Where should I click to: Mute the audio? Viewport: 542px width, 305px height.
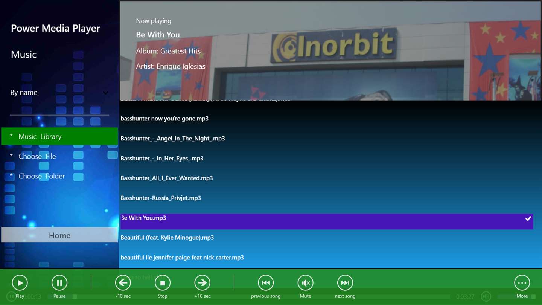point(306,283)
